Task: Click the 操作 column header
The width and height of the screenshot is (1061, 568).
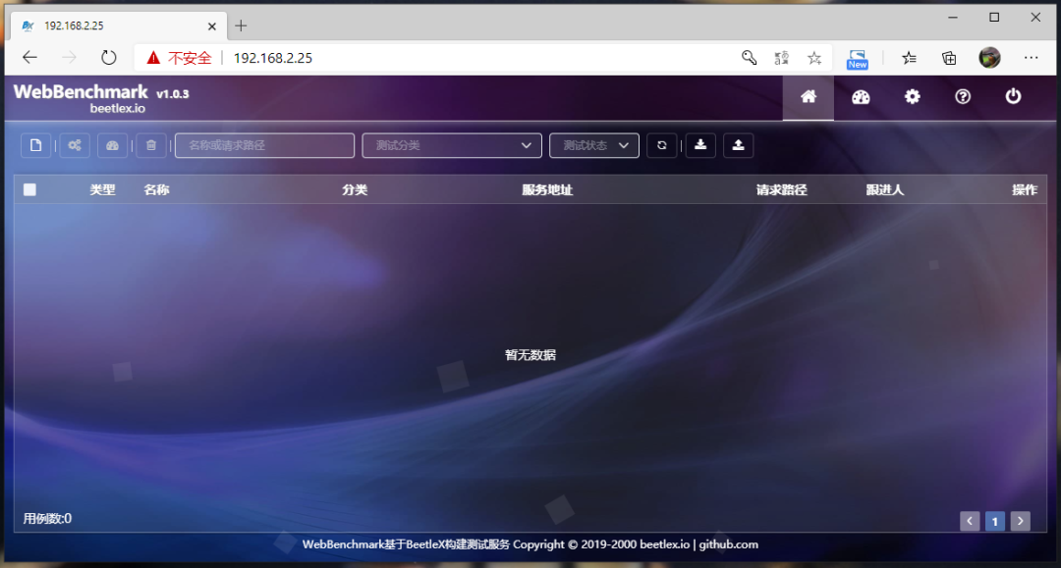Action: point(1025,189)
